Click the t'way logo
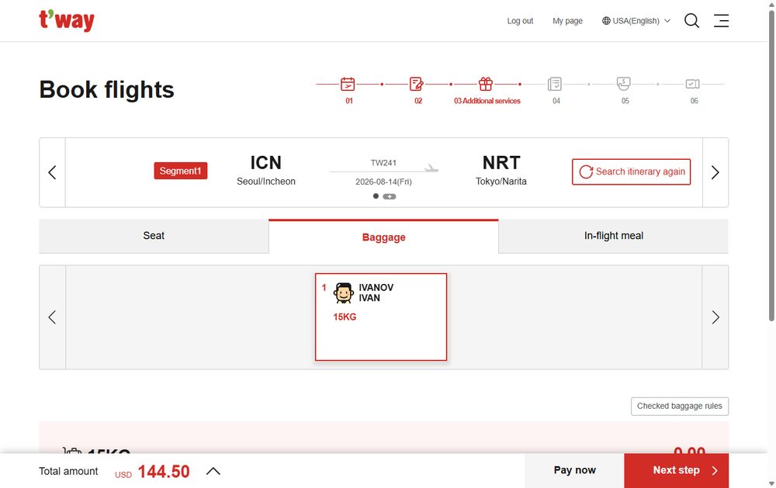This screenshot has height=488, width=776. click(67, 21)
